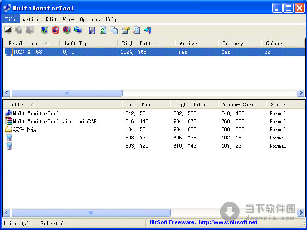The height and width of the screenshot is (230, 307).
Task: Click the monitors Right-Bottom column header
Action: click(146, 43)
